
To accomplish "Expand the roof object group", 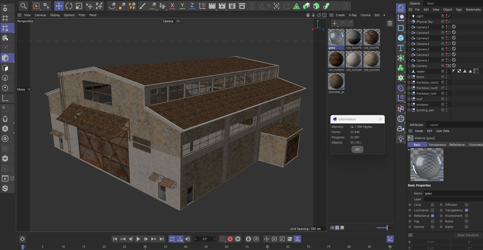I will [x=409, y=99].
